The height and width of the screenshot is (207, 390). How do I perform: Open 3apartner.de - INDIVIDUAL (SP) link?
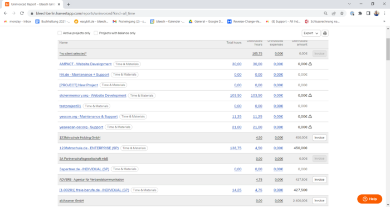(84, 169)
